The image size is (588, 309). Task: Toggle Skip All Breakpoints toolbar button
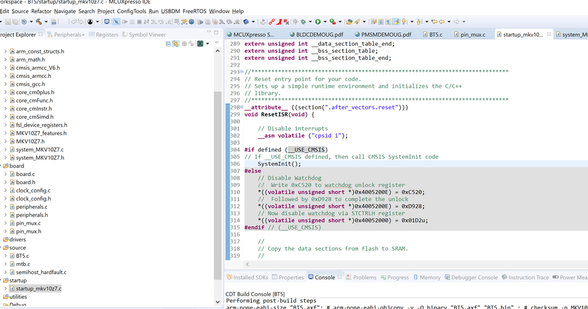(117, 22)
